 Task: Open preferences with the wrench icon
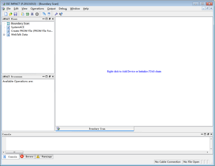point(56,14)
